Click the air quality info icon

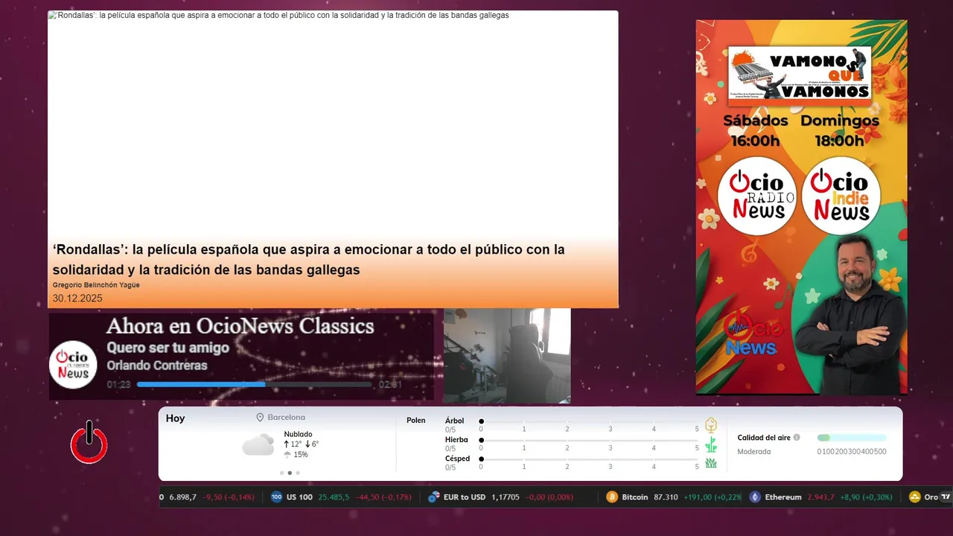797,438
